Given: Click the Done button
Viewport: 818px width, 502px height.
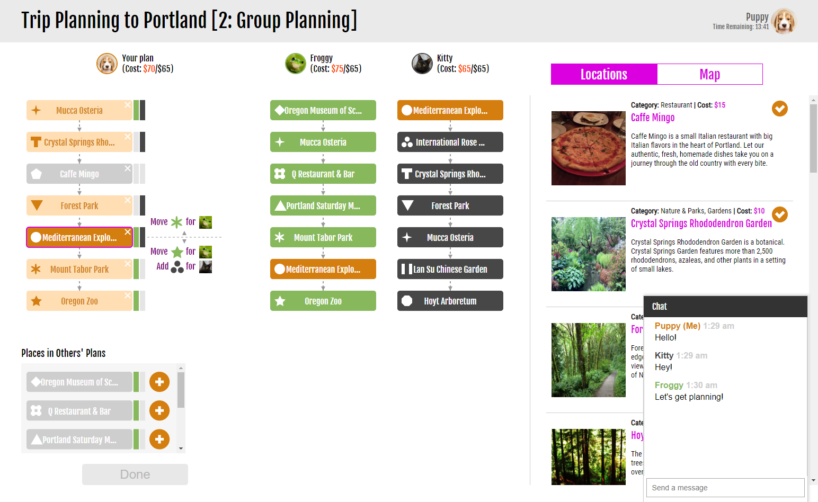Looking at the screenshot, I should tap(135, 474).
